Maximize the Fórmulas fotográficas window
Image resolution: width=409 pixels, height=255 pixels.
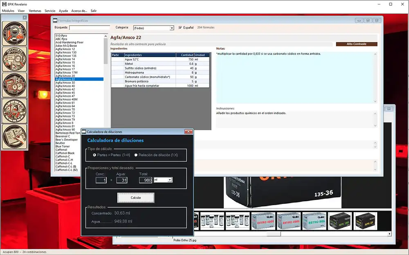tap(368, 20)
